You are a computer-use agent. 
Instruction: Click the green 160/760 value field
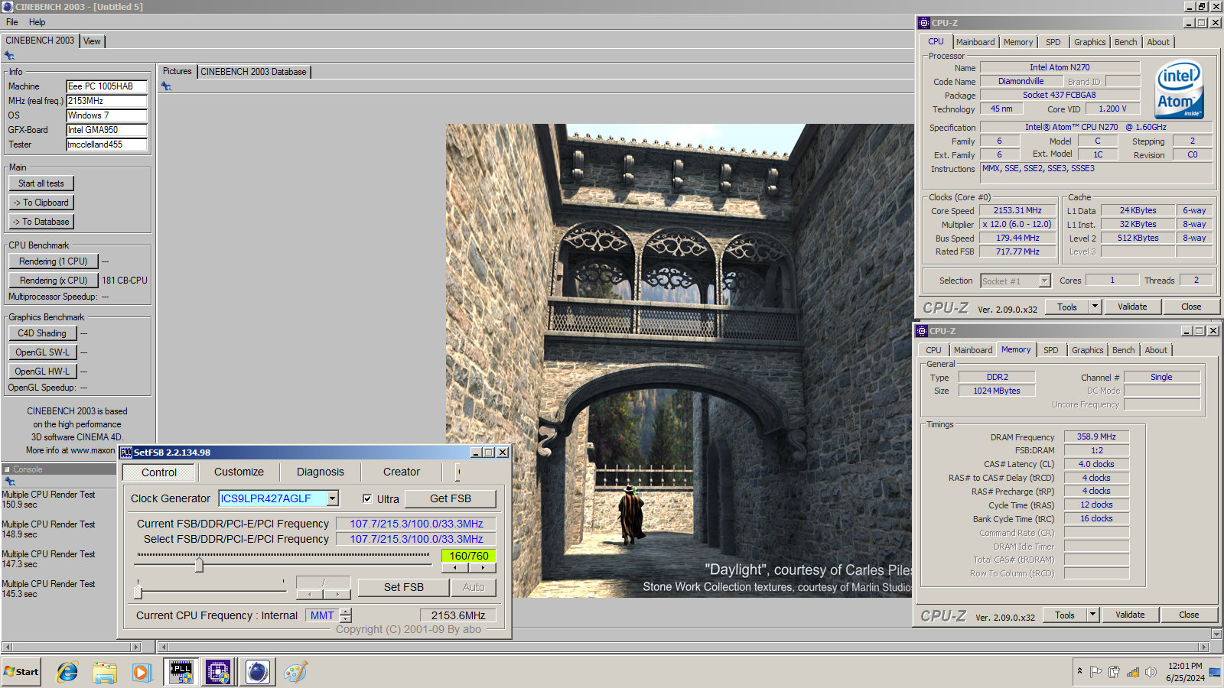tap(469, 556)
